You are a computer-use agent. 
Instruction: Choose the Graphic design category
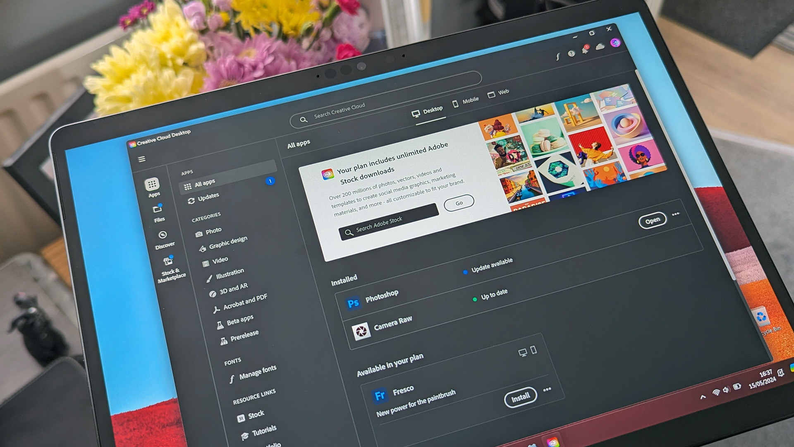tap(223, 243)
